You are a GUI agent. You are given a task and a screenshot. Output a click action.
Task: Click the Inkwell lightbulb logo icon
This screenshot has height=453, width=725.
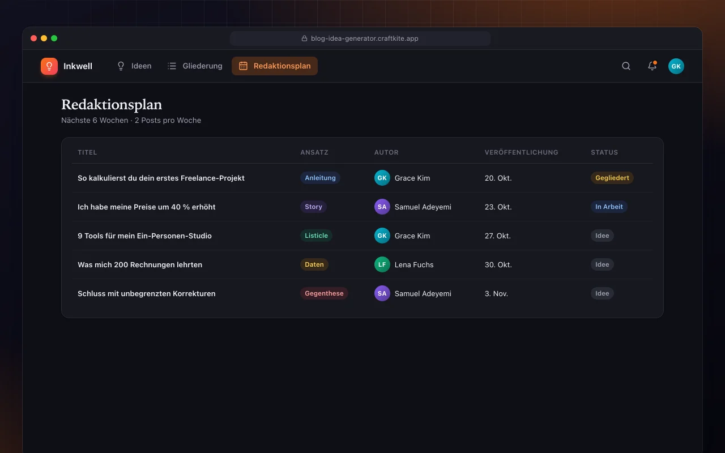point(49,66)
